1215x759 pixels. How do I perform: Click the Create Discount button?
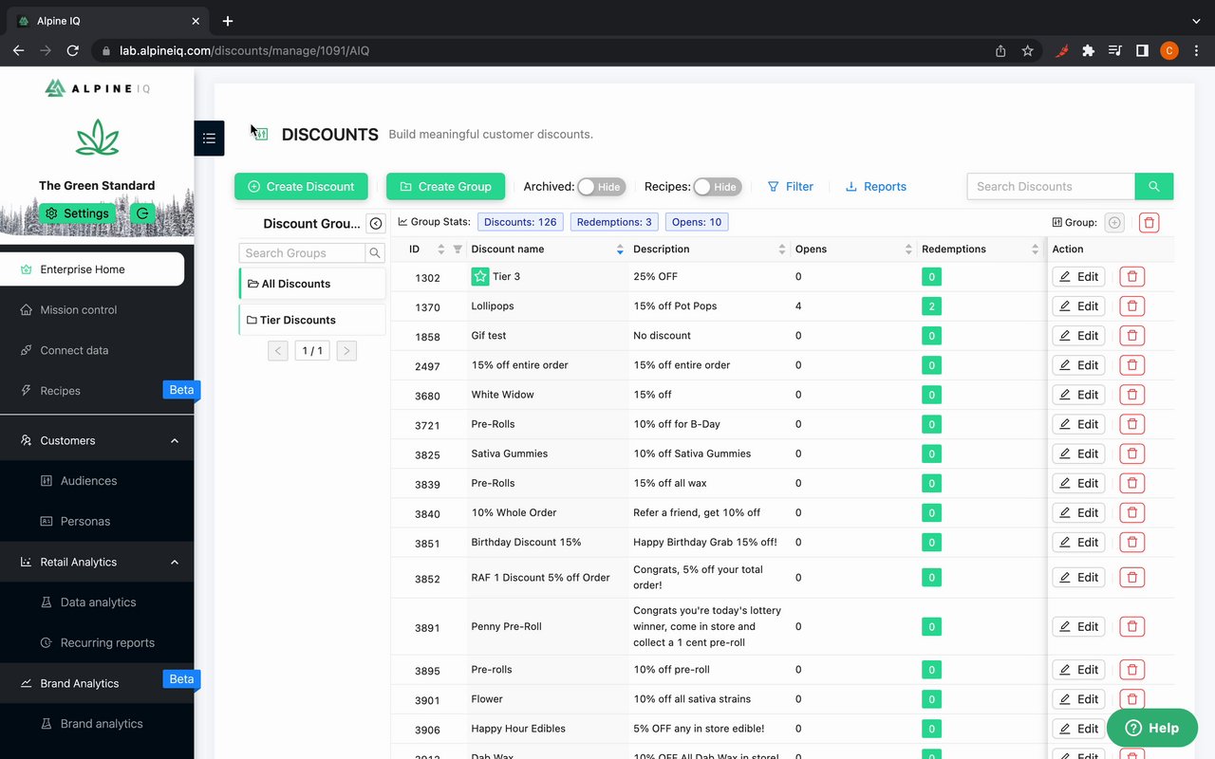[x=301, y=187]
